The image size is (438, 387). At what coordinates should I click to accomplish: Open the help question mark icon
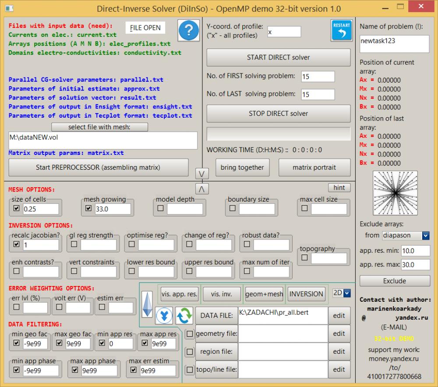[188, 31]
